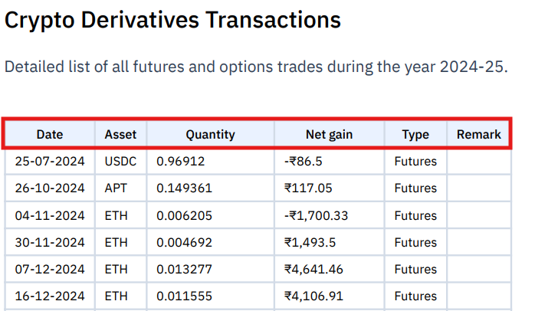Select the APT asset cell
This screenshot has width=558, height=311.
[120, 188]
